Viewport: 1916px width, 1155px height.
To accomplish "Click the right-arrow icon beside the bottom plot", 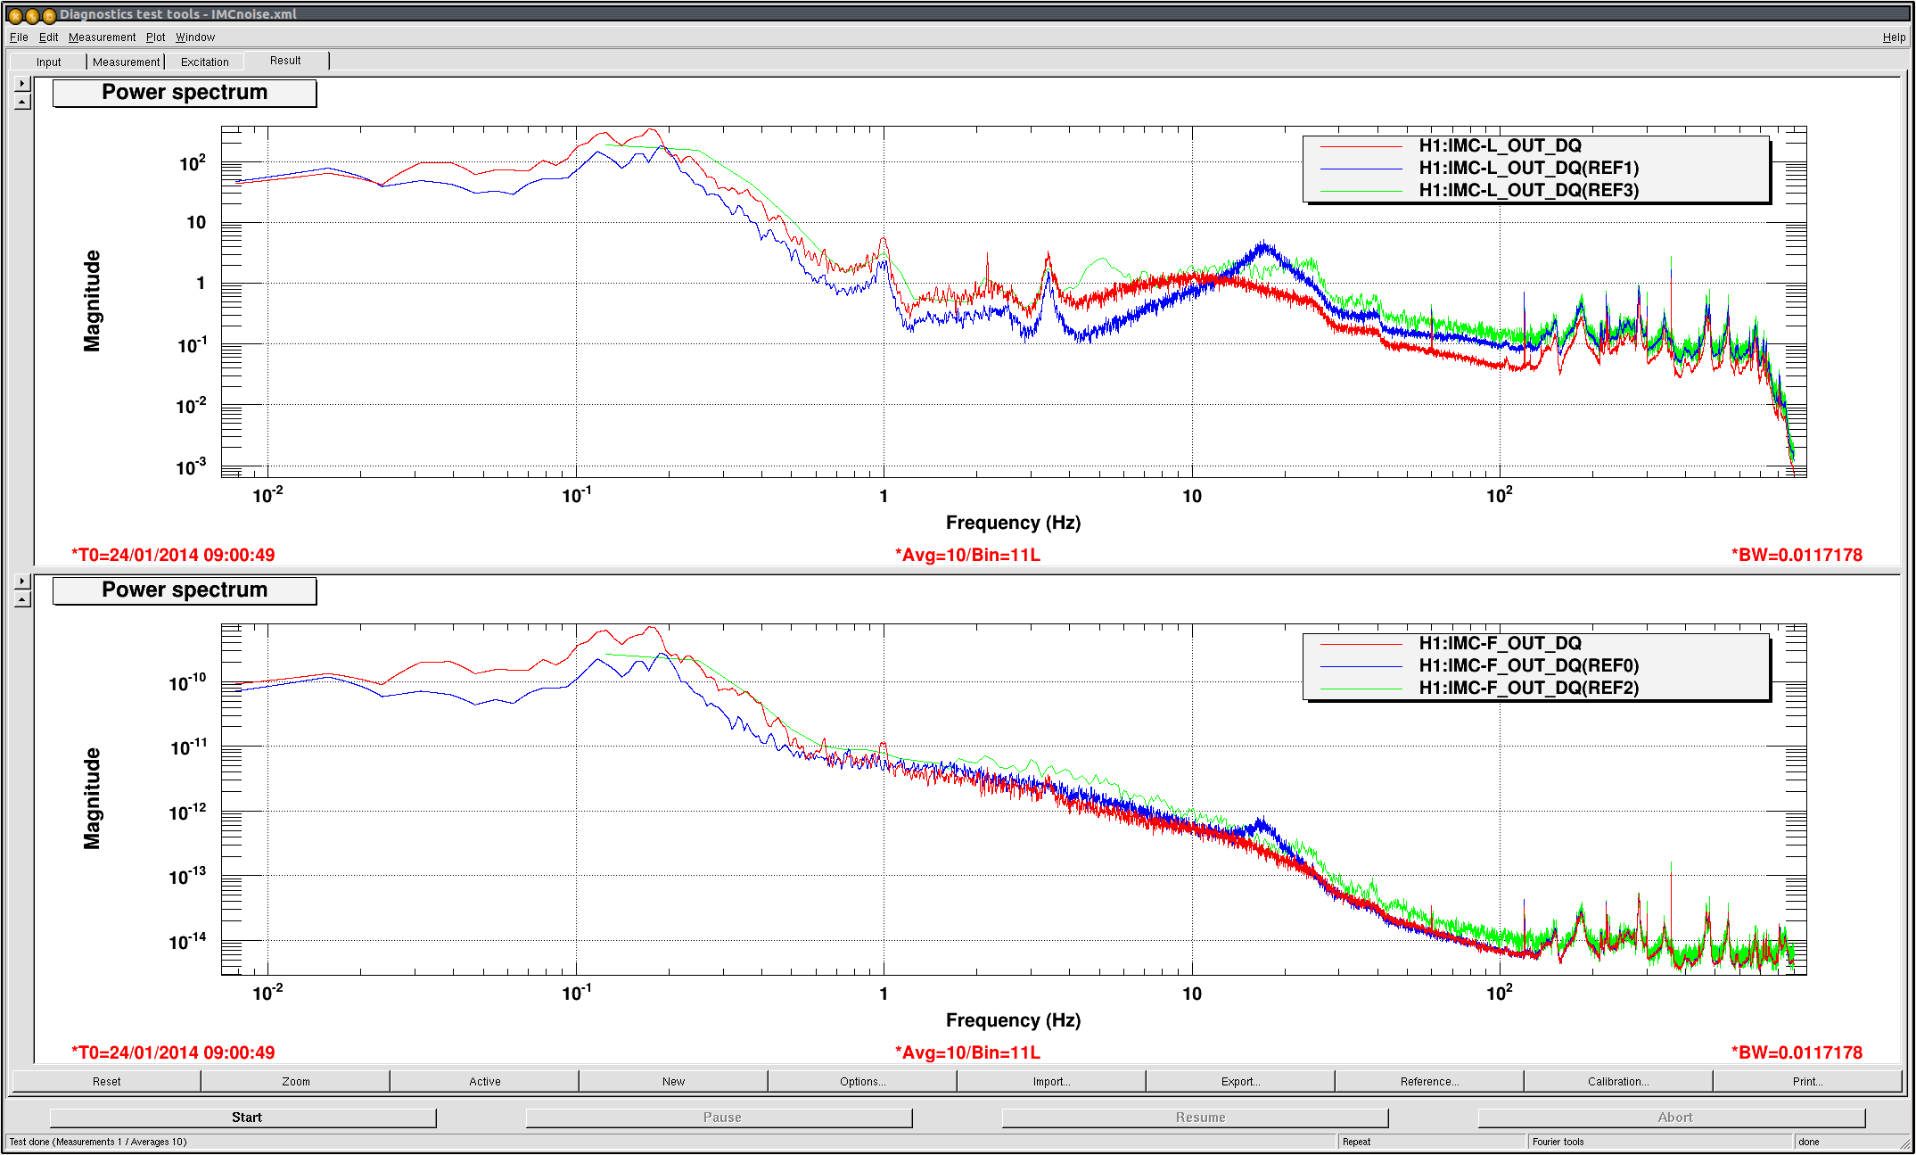I will [22, 582].
